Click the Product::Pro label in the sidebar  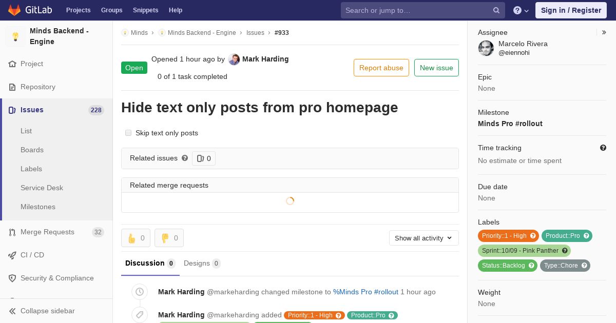pyautogui.click(x=563, y=236)
